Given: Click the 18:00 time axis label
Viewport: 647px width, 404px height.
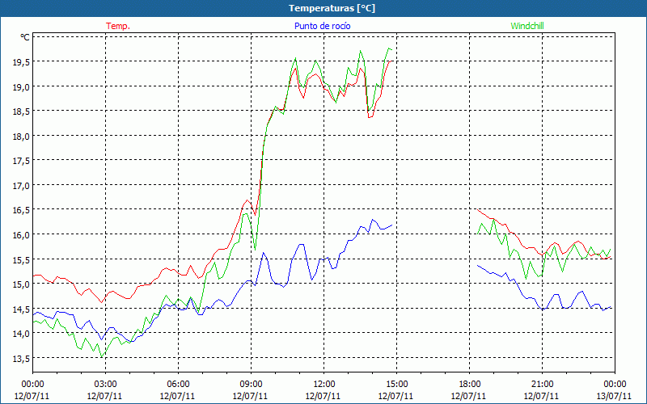Looking at the screenshot, I should tap(469, 385).
